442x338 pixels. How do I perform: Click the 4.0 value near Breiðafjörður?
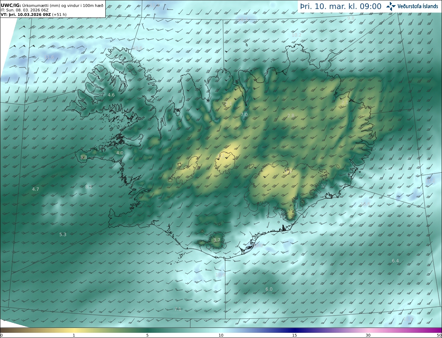(119, 153)
